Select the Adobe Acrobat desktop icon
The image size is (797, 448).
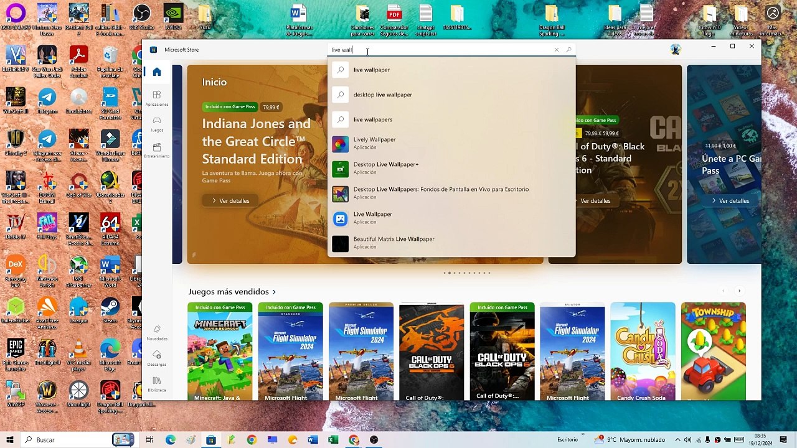(x=78, y=62)
